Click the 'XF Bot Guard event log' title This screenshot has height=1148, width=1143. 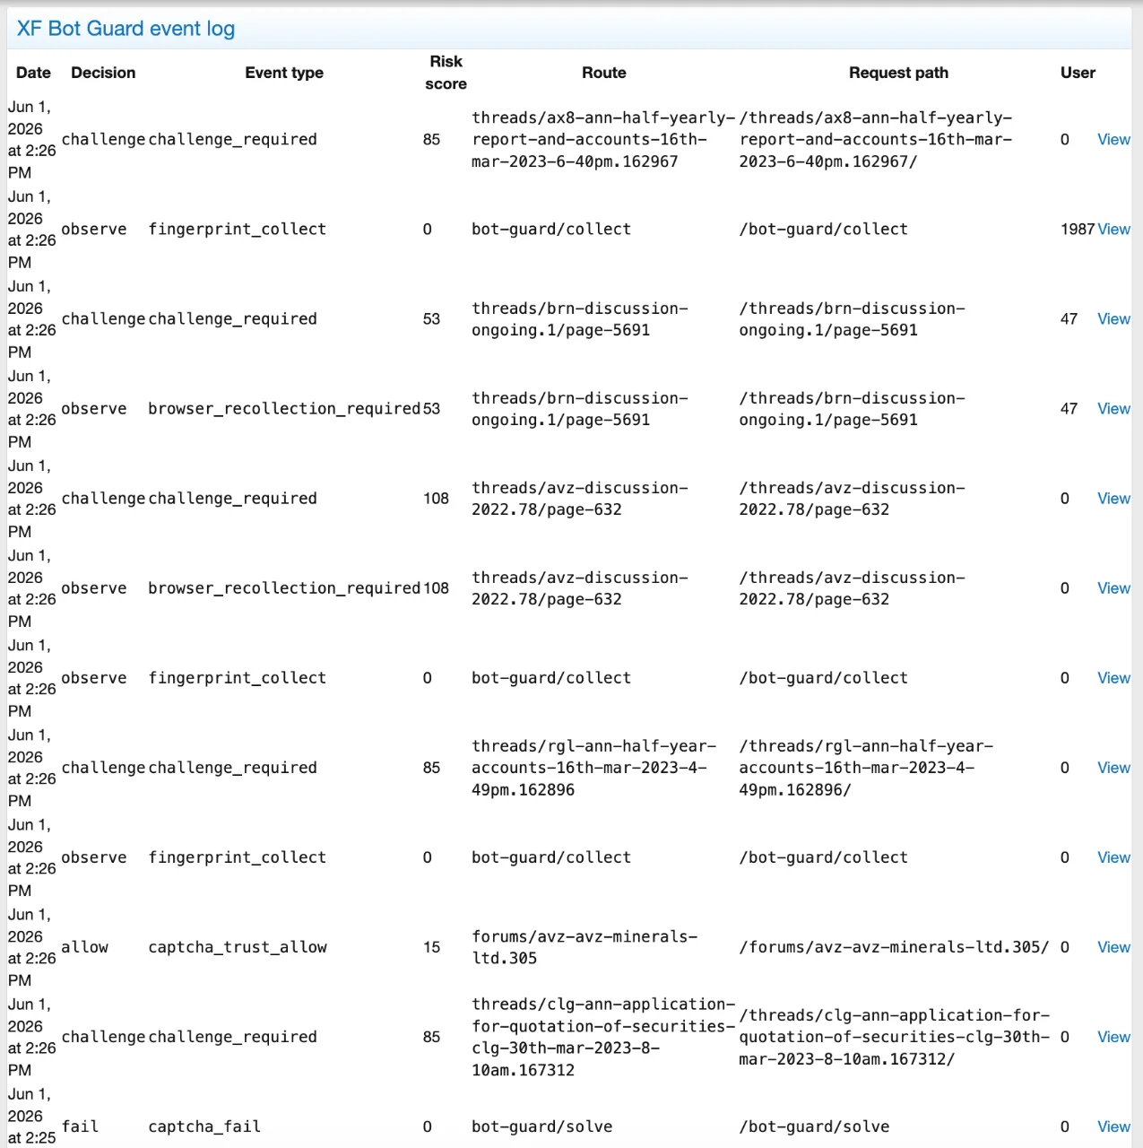(126, 28)
